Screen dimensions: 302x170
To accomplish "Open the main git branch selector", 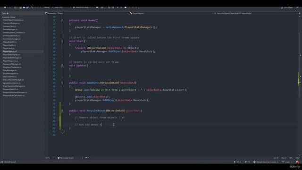I will pos(287,162).
